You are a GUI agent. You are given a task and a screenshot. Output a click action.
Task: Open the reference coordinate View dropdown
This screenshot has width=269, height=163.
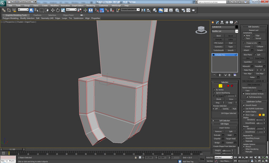(x=71, y=10)
